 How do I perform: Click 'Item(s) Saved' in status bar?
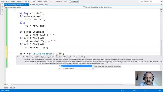click(5, 91)
